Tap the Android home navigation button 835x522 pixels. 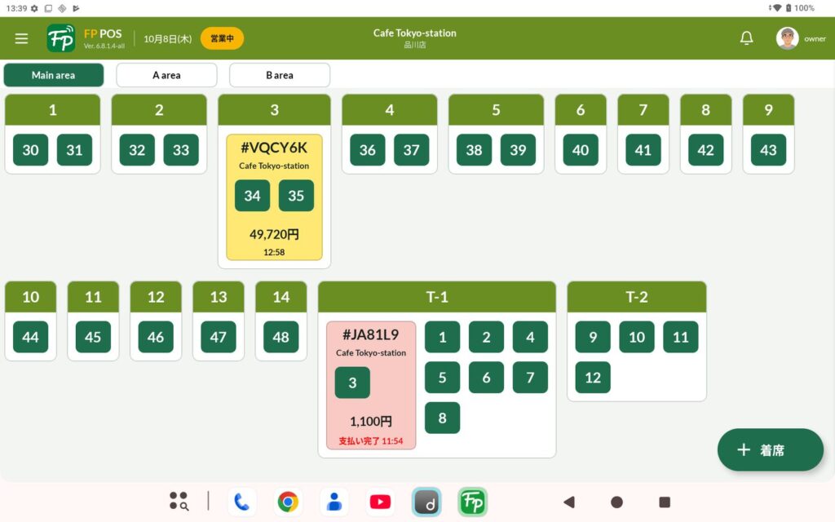click(x=616, y=502)
